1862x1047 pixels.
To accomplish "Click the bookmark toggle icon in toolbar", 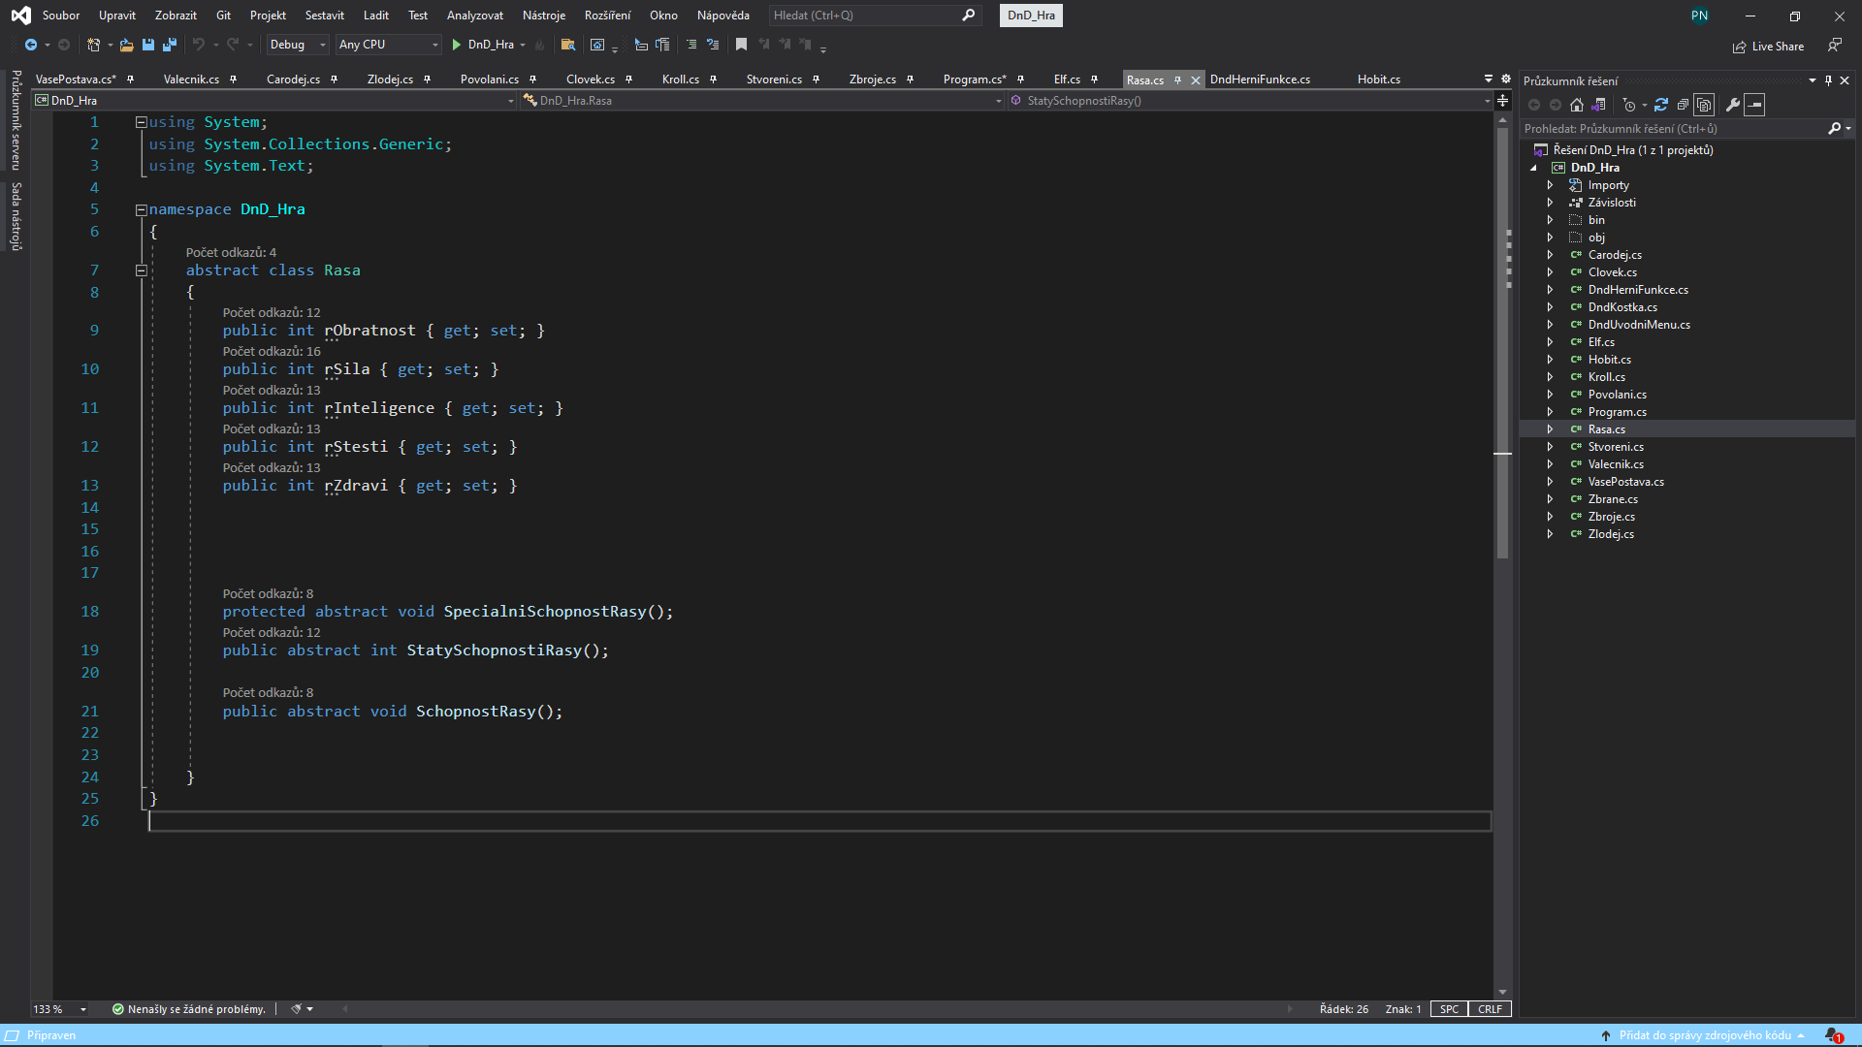I will click(x=741, y=45).
